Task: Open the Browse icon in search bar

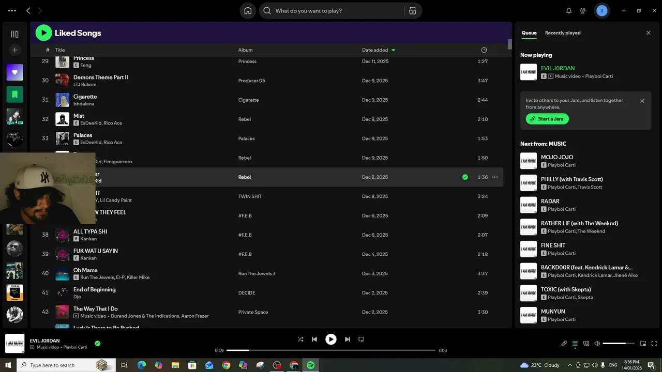Action: pos(412,11)
